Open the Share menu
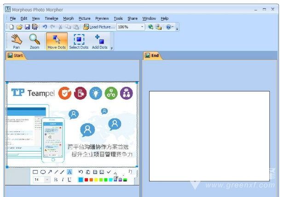Image resolution: width=283 pixels, height=197 pixels. (133, 18)
